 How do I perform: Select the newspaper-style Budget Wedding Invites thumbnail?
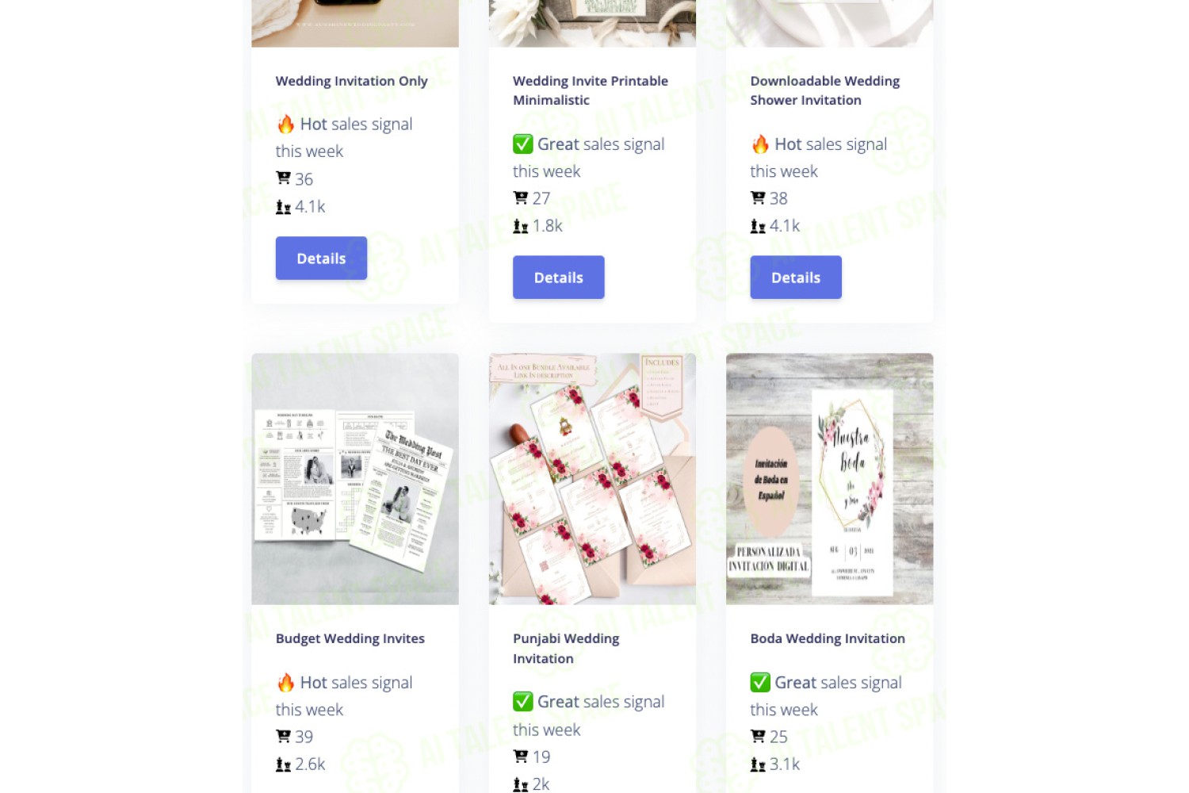click(x=355, y=479)
